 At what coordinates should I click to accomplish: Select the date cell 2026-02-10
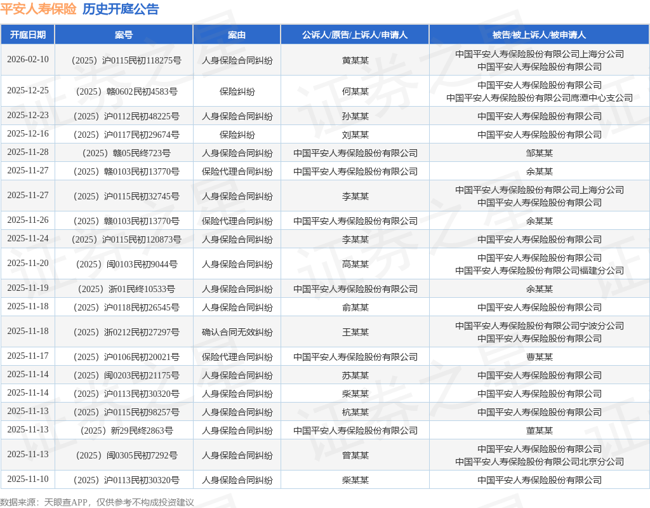click(x=28, y=59)
